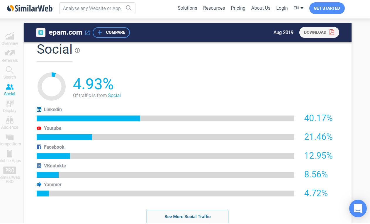Image resolution: width=370 pixels, height=224 pixels.
Task: Click the Login link
Action: [282, 8]
